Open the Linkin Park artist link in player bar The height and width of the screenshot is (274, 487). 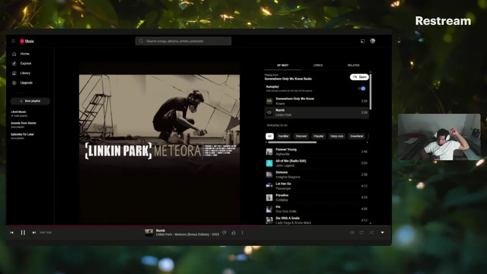click(164, 234)
